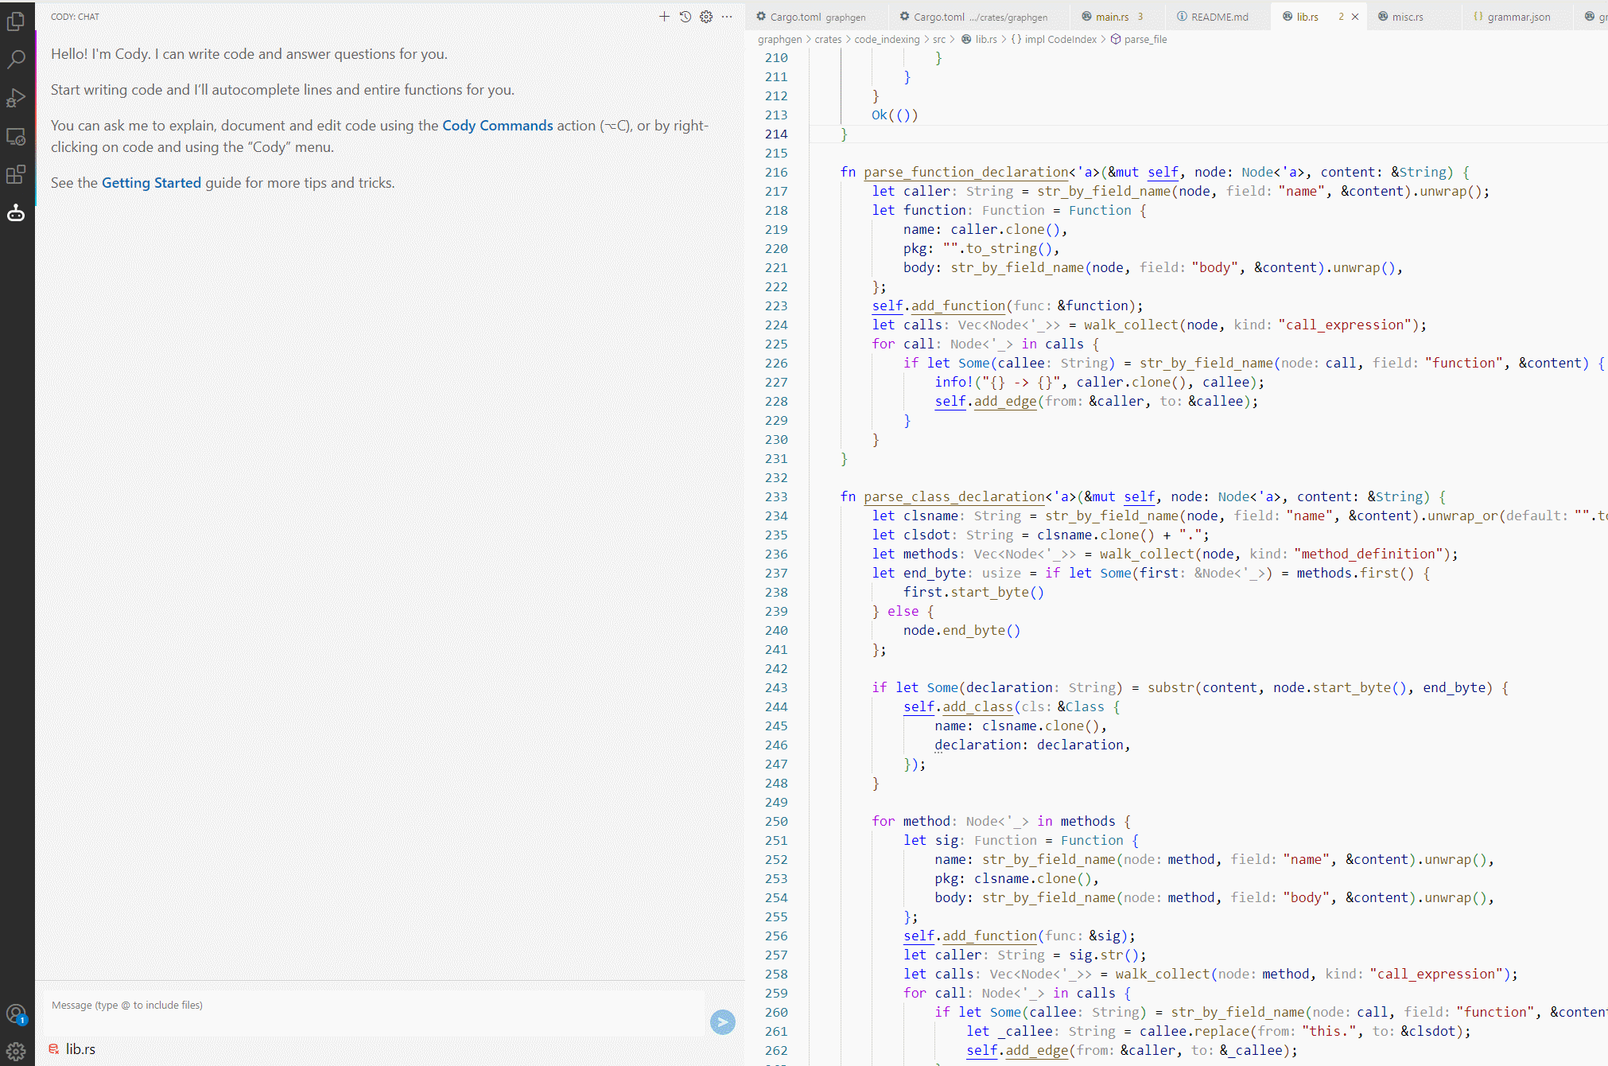1608x1066 pixels.
Task: Open Manage gear at bottom of activity bar
Action: (x=16, y=1051)
